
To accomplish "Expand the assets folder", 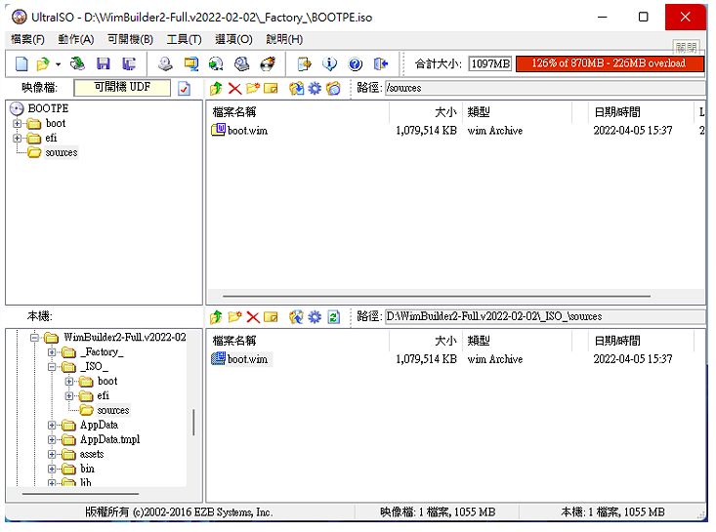I will pos(52,455).
